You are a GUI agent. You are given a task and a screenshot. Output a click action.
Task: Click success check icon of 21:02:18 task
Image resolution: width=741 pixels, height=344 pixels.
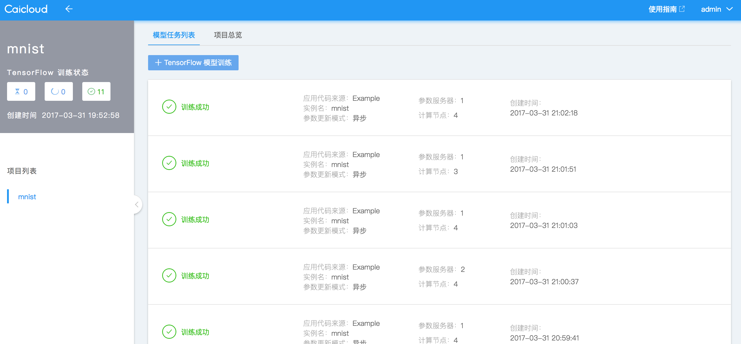(x=169, y=107)
